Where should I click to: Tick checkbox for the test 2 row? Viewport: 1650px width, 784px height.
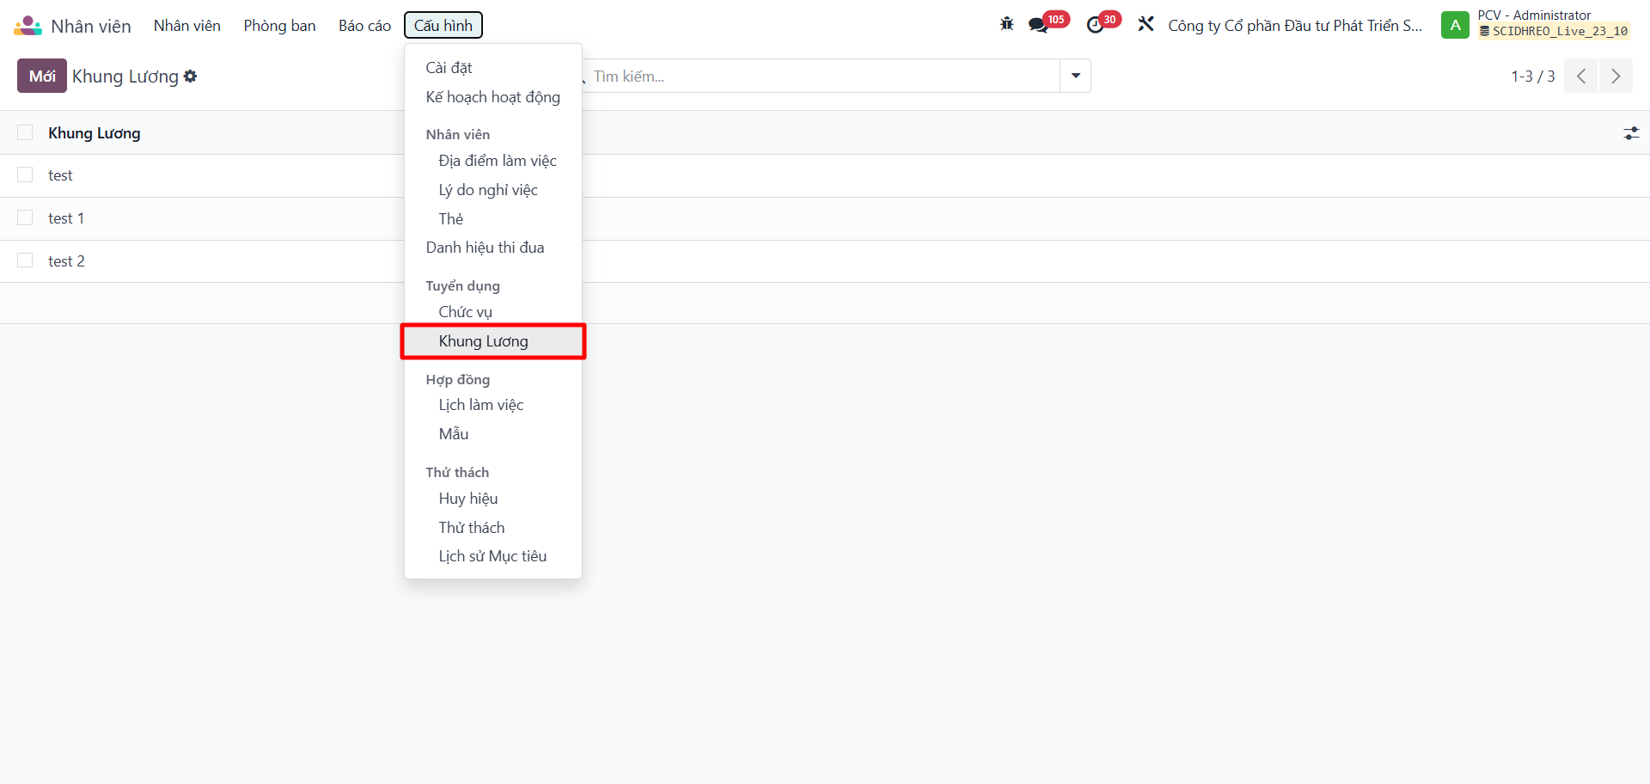(25, 260)
